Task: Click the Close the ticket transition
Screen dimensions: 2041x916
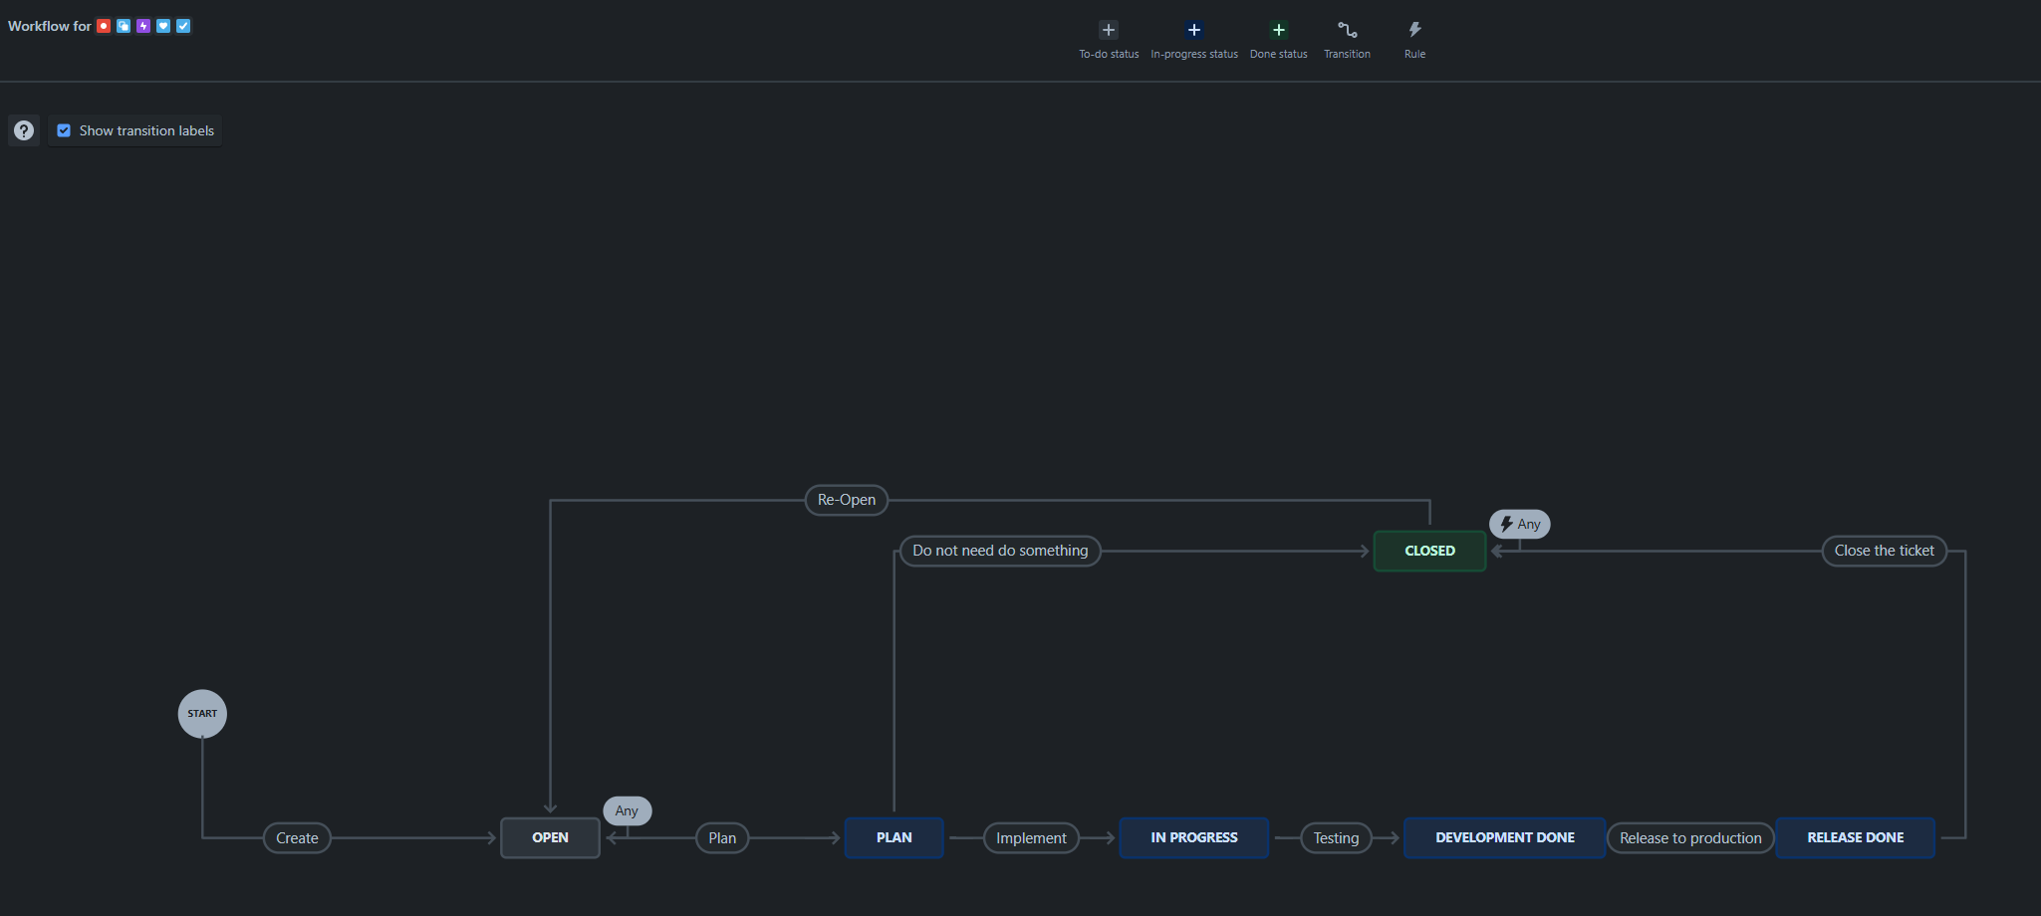Action: pyautogui.click(x=1884, y=551)
